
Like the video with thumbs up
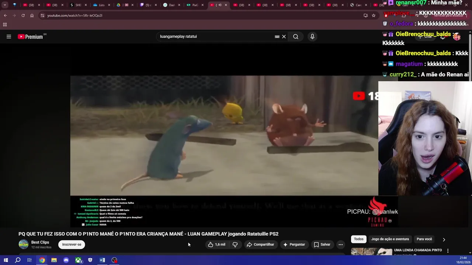(x=216, y=244)
